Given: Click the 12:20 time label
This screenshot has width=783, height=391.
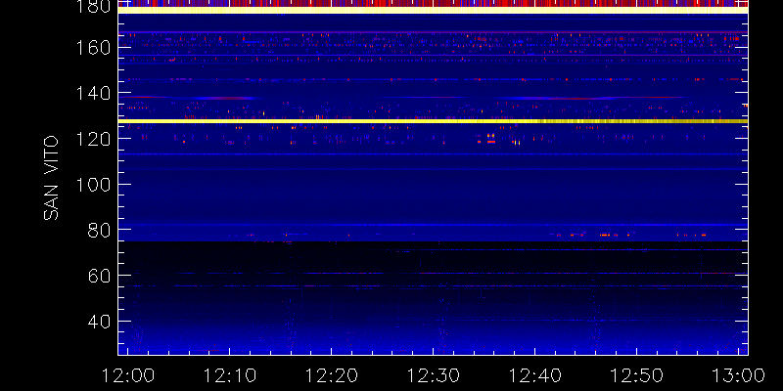Looking at the screenshot, I should point(331,375).
